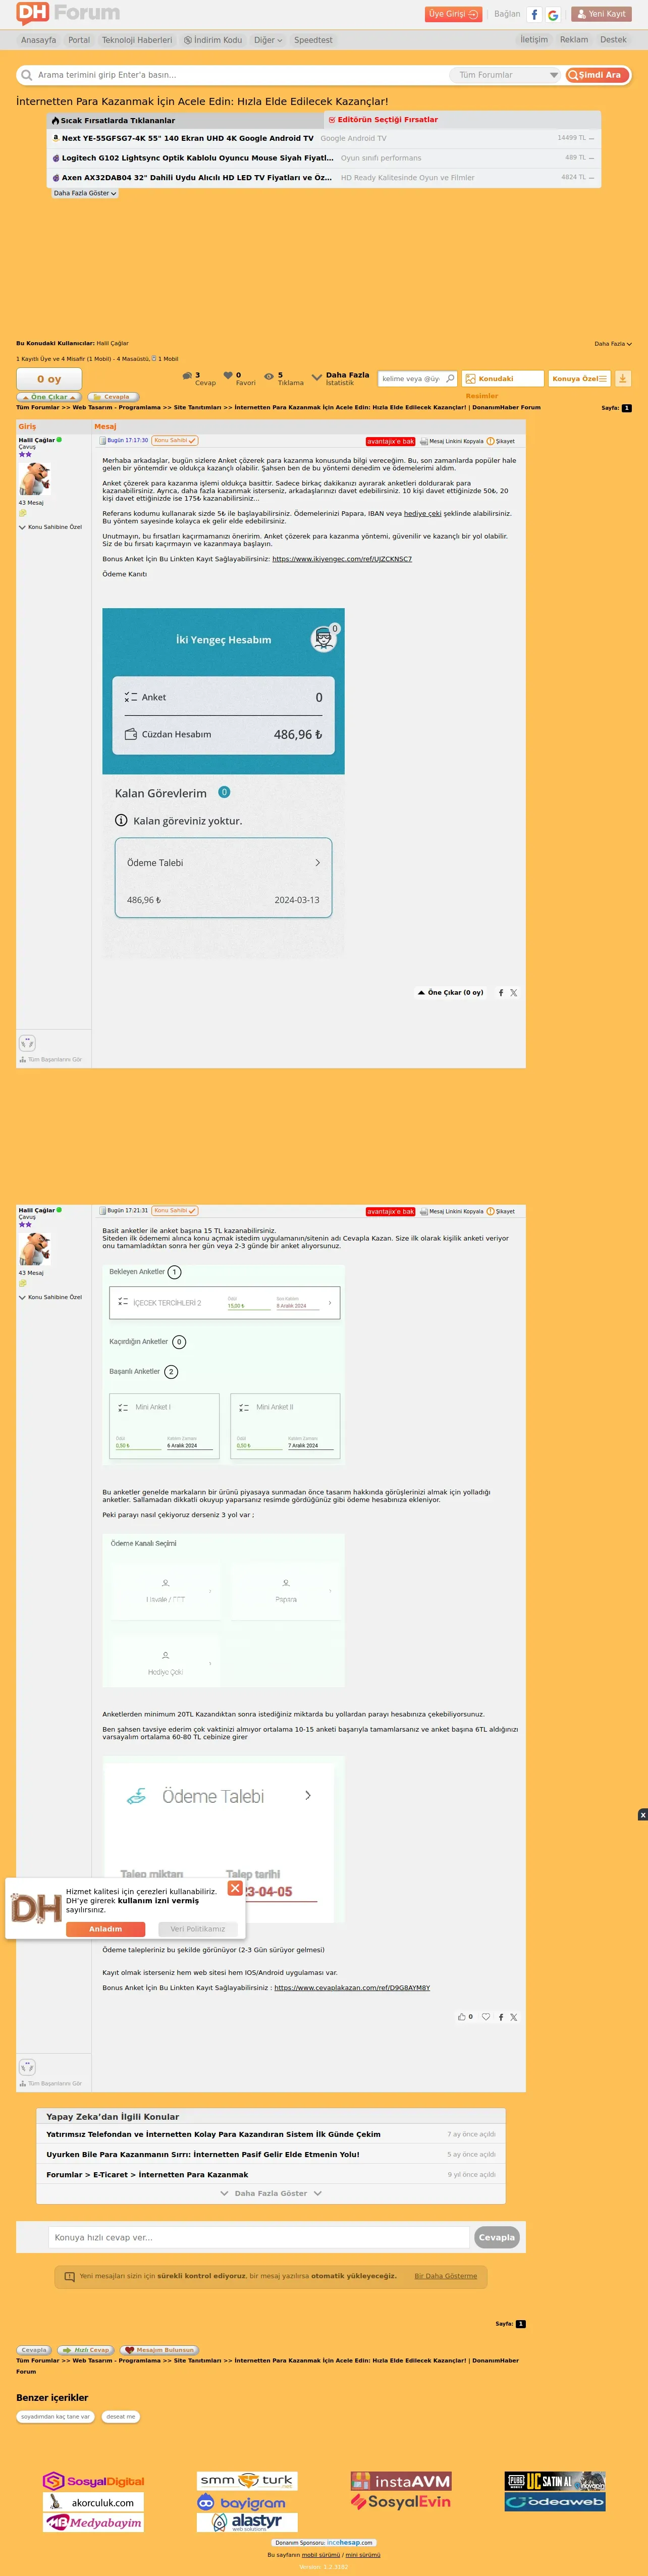Sign in with the Google icon in header
Image resolution: width=648 pixels, height=2576 pixels.
tap(553, 15)
